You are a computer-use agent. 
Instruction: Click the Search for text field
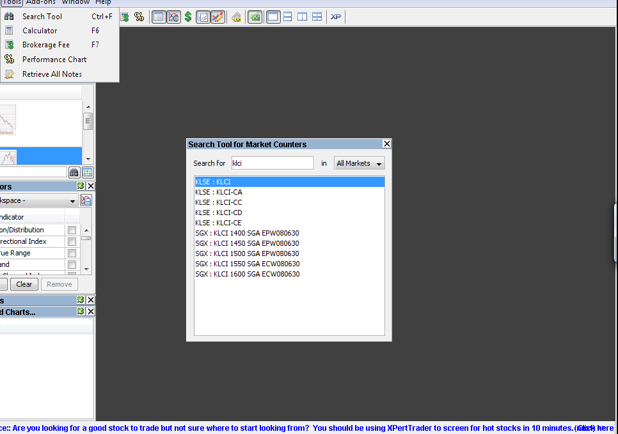(273, 163)
